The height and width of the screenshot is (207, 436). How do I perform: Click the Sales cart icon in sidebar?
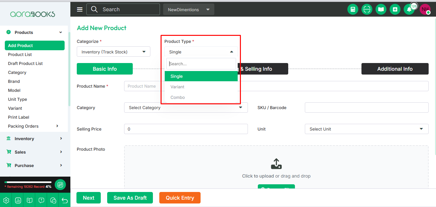9,152
